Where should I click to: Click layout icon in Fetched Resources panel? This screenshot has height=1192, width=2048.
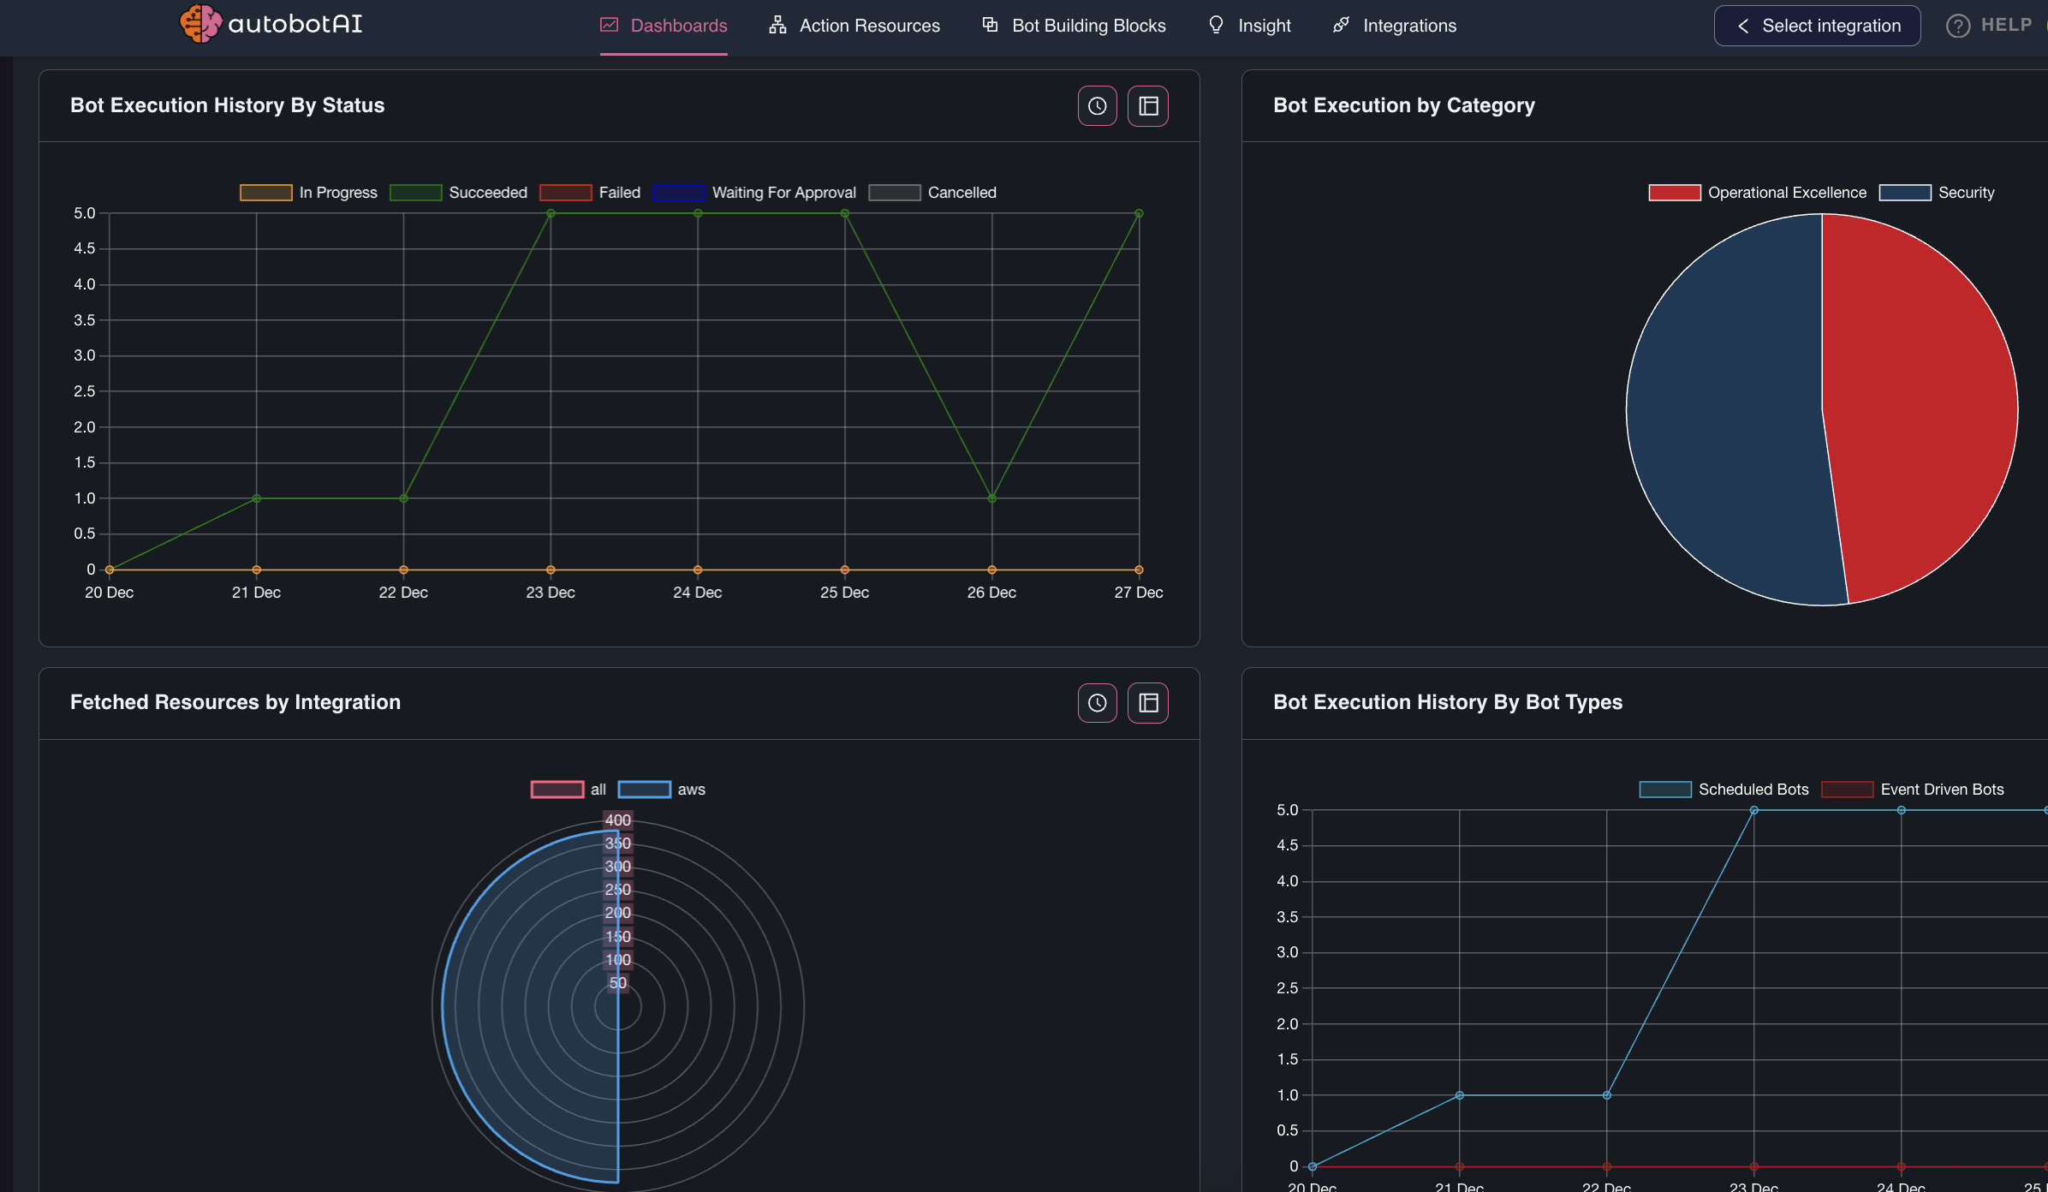coord(1148,703)
